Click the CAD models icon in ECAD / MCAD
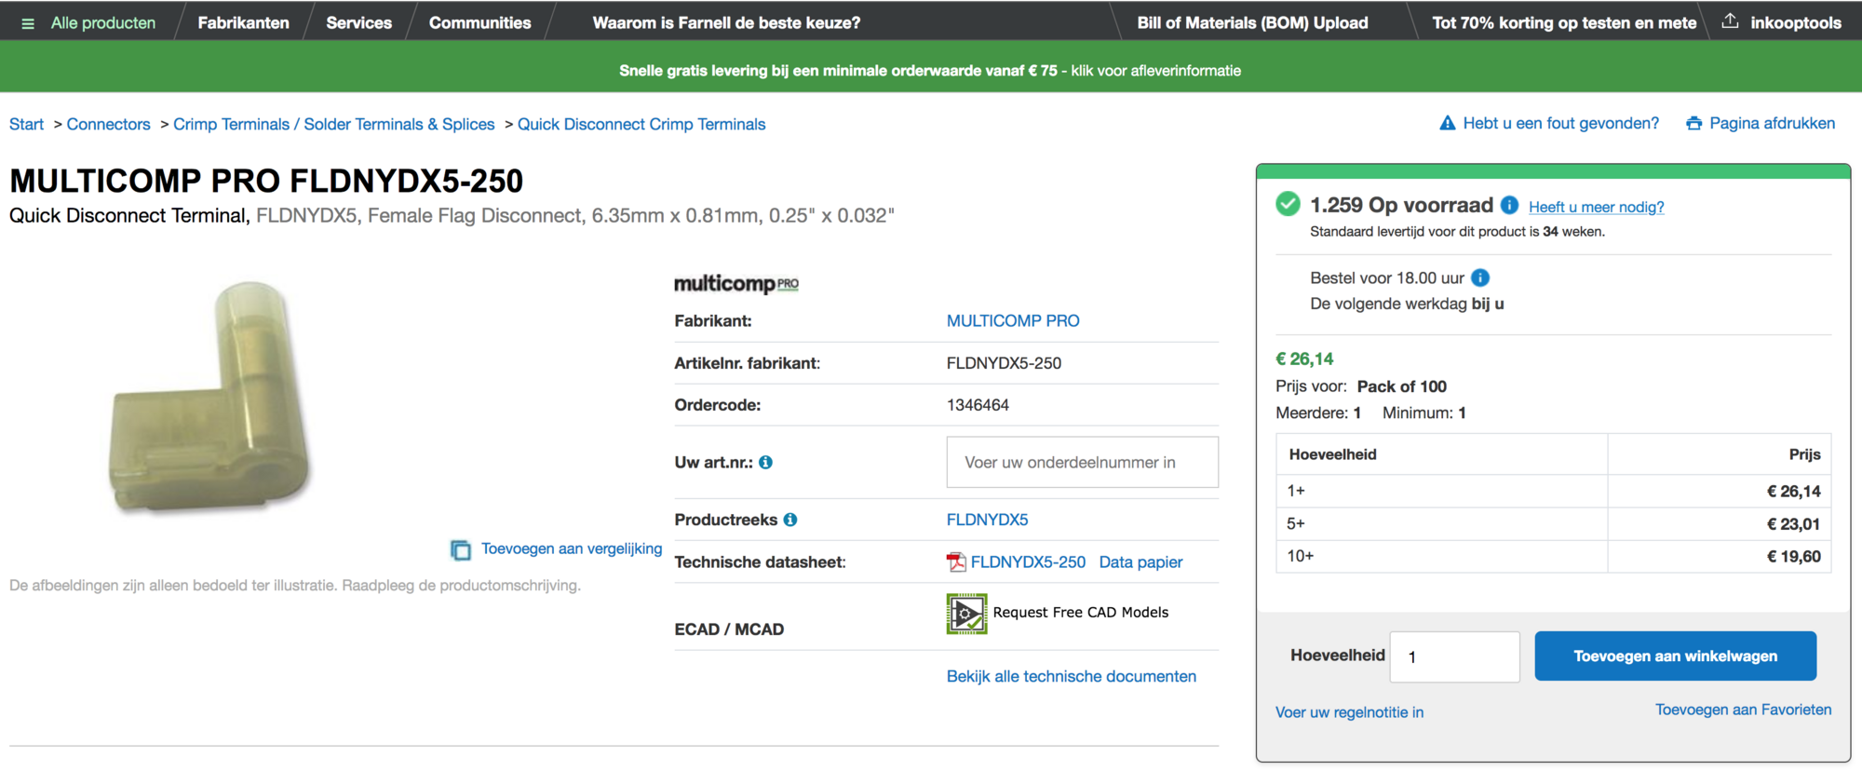The height and width of the screenshot is (771, 1862). [966, 614]
